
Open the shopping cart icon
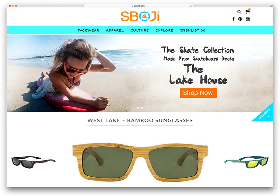[x=248, y=12]
